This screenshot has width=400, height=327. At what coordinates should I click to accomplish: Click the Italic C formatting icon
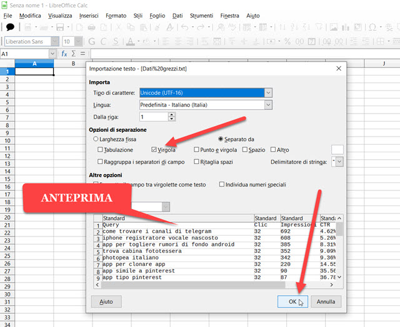[103, 41]
